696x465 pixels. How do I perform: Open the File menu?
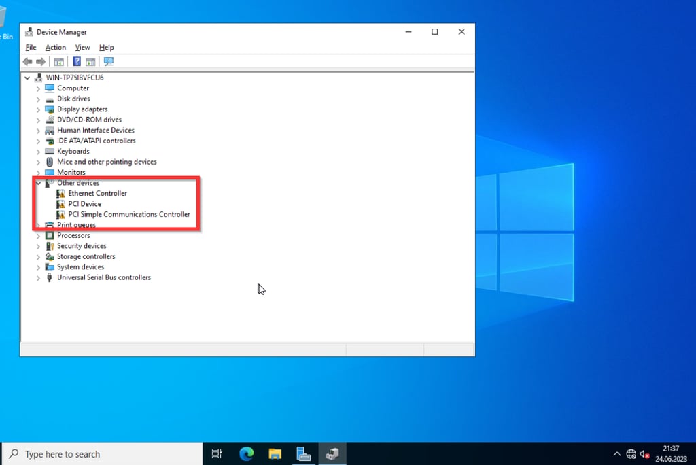pos(31,47)
